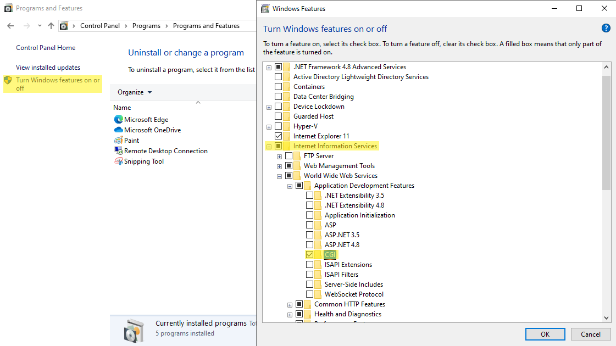Check the .NET Extensibility 3.5 checkbox
Screen dimensions: 616x346
[x=309, y=195]
